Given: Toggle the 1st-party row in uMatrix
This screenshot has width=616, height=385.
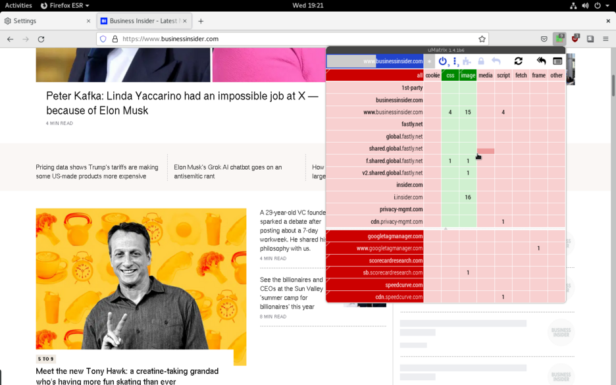Looking at the screenshot, I should (x=374, y=88).
